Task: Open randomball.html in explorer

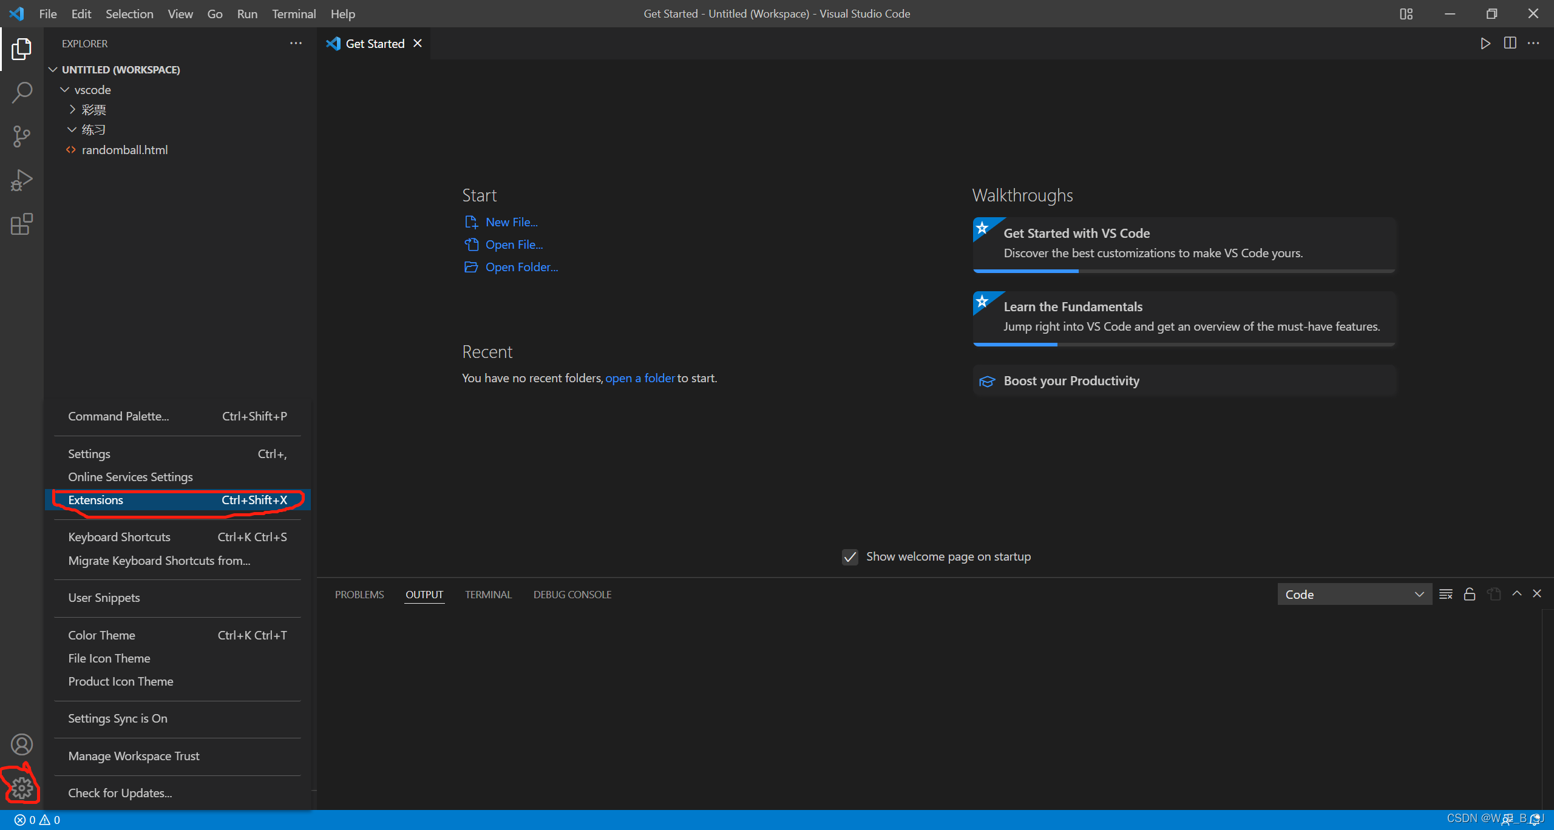Action: click(x=124, y=150)
